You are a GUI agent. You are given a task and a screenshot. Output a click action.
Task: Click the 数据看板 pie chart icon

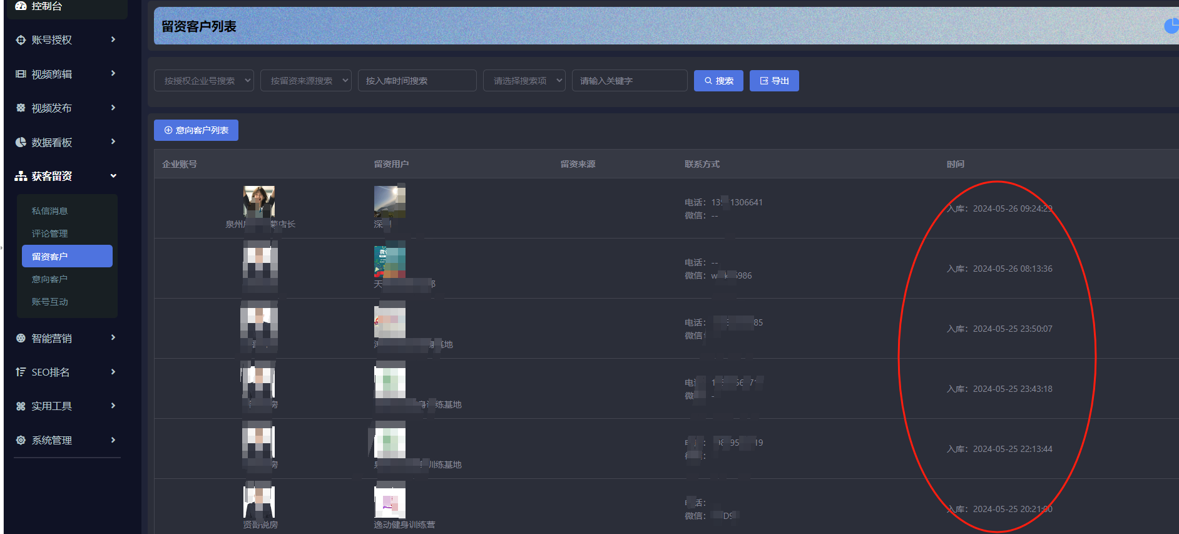21,142
